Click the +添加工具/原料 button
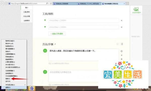This screenshot has width=151, height=91. click(x=57, y=34)
